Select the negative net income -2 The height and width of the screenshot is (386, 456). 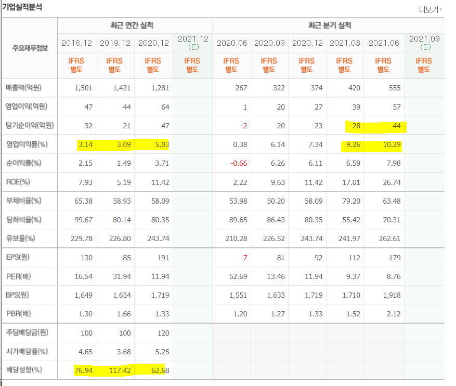tap(244, 126)
